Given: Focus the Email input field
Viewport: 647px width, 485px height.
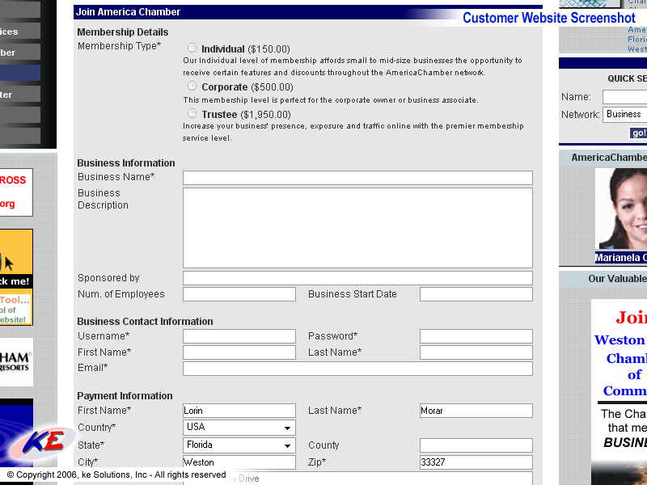Looking at the screenshot, I should click(x=357, y=369).
